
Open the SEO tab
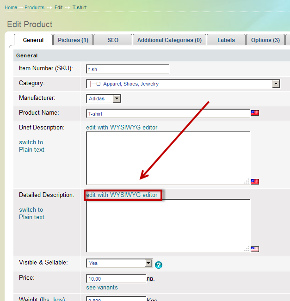pyautogui.click(x=113, y=40)
